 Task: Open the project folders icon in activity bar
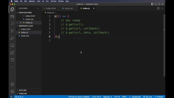click(x=12, y=16)
